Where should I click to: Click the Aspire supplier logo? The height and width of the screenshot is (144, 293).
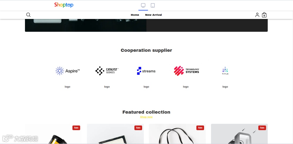click(68, 71)
